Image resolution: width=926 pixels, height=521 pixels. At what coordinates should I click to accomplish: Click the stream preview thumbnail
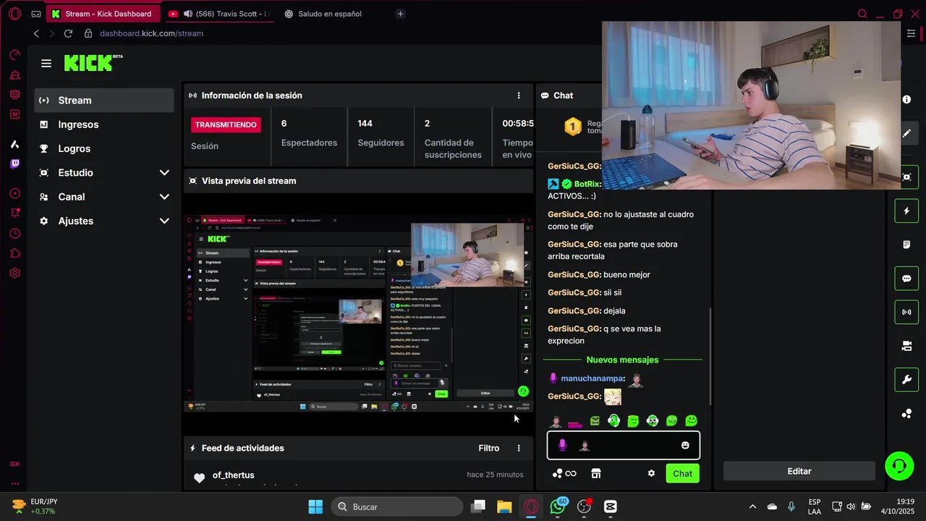358,313
